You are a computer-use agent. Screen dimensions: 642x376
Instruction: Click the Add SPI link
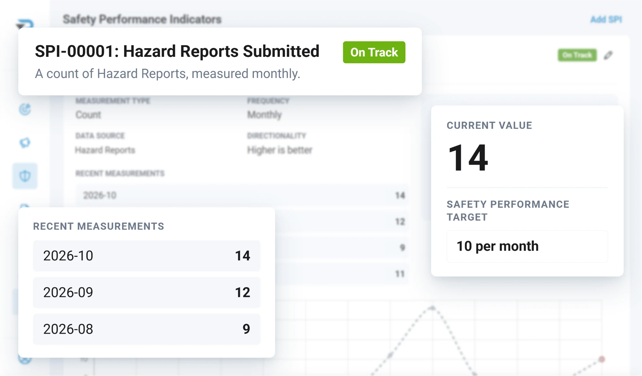pos(606,20)
